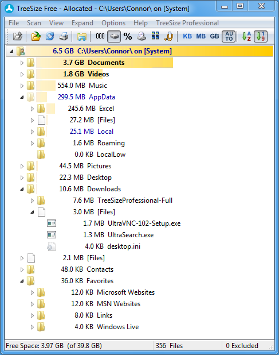Image resolution: width=279 pixels, height=355 pixels.
Task: Click the printer icon to print the report
Action: coord(64,36)
